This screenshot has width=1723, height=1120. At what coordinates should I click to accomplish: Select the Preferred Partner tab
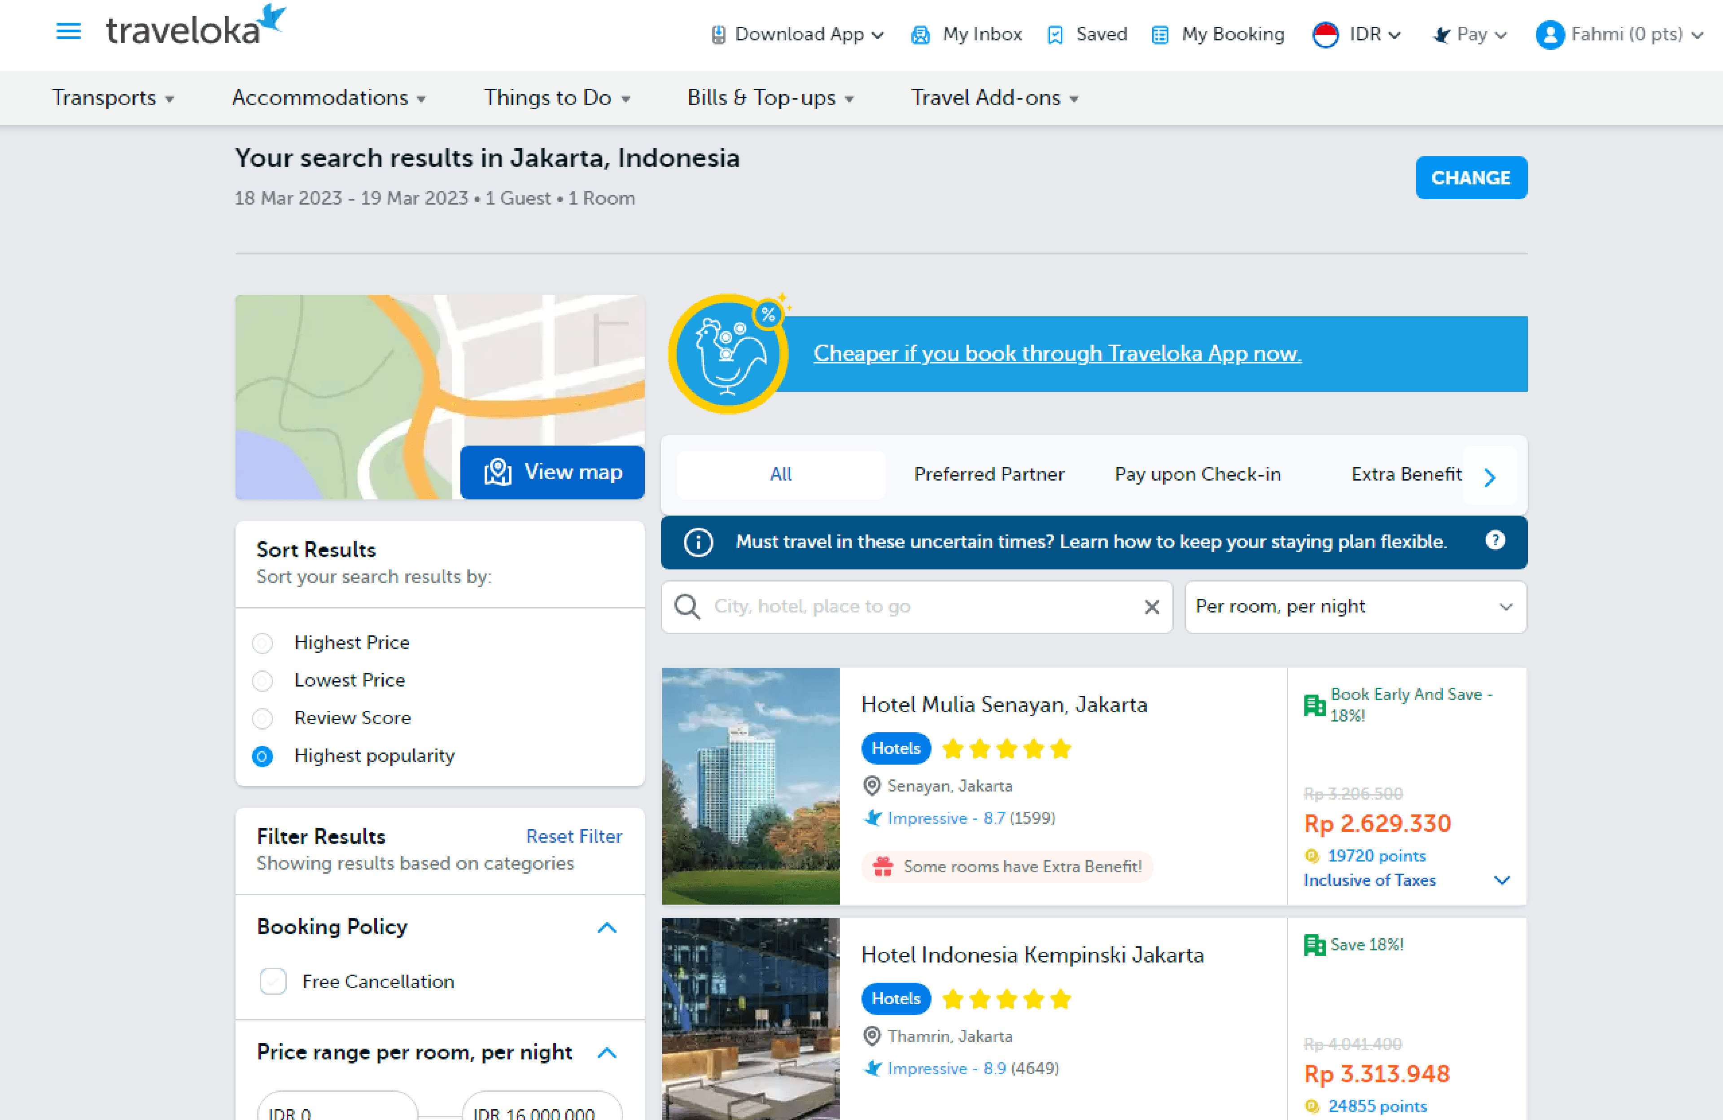(x=989, y=474)
